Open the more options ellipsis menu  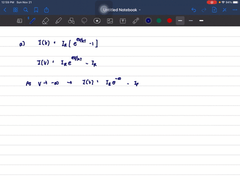(x=235, y=10)
